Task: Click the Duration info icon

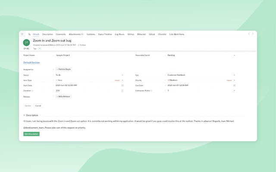Action: [32, 91]
